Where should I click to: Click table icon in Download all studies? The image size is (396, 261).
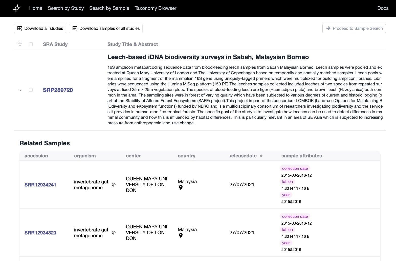(x=20, y=28)
